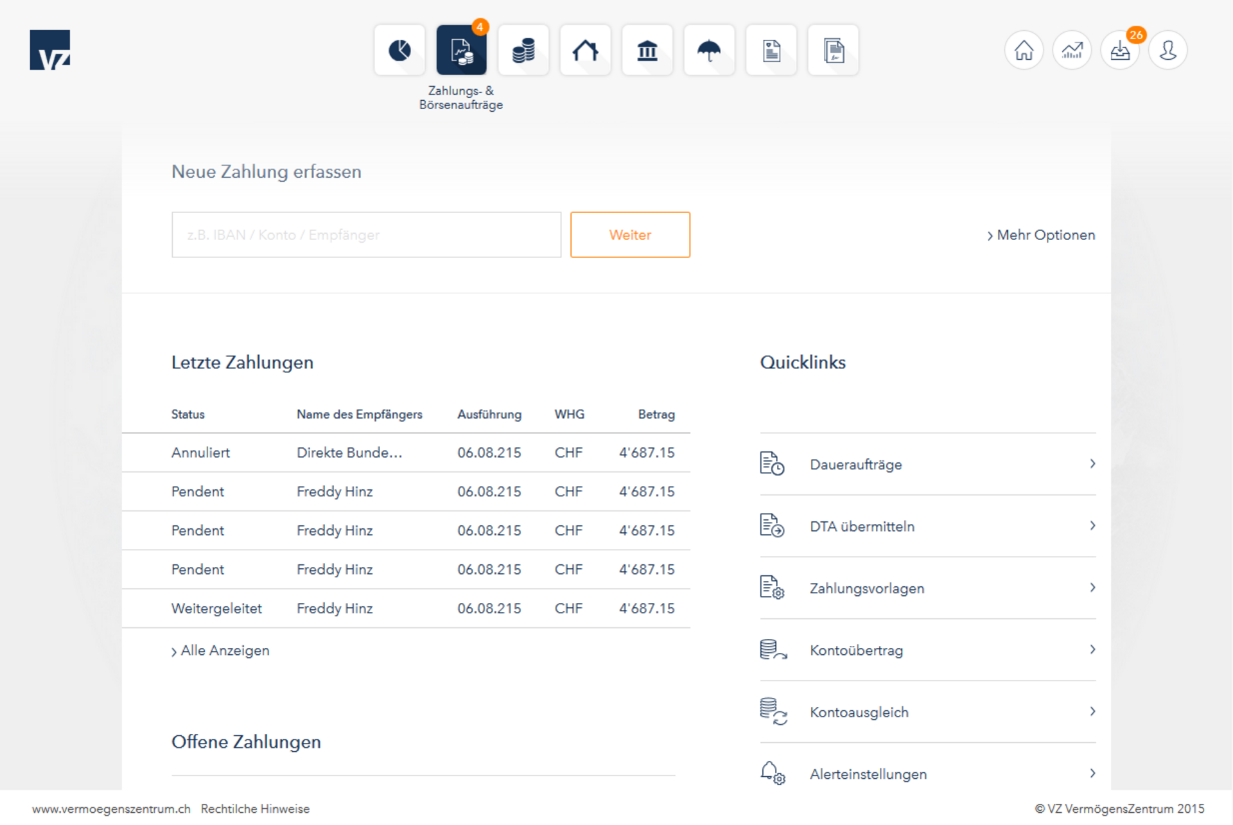The image size is (1233, 825).
Task: Open the inbox icon with 26 badge
Action: point(1120,50)
